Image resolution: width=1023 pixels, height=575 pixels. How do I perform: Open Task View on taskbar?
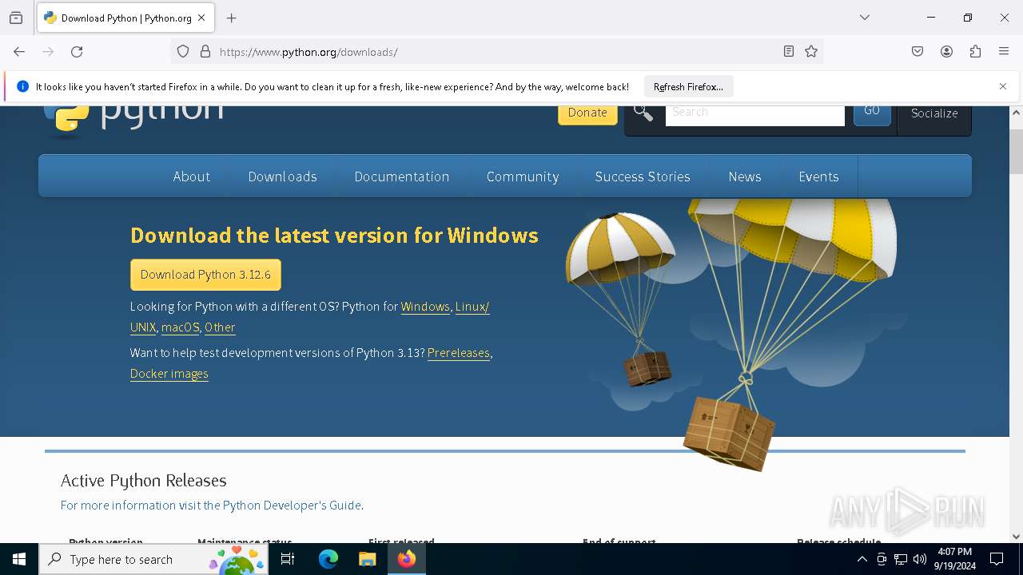288,560
